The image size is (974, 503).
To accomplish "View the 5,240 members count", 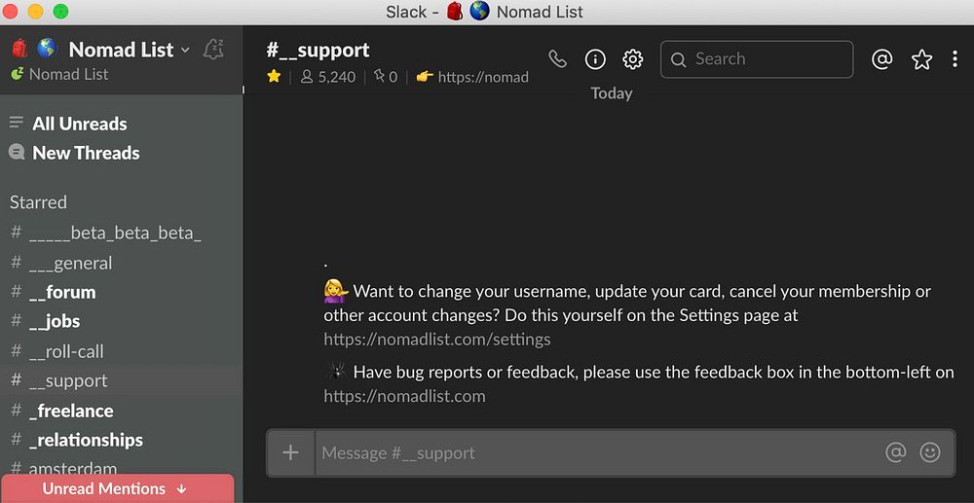I will [x=328, y=77].
